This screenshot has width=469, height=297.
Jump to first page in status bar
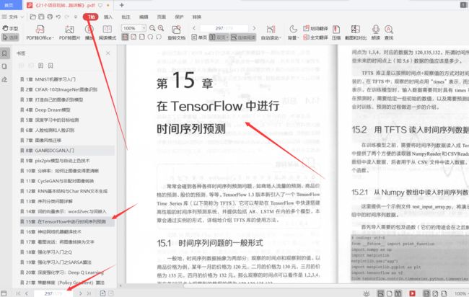tap(18, 293)
